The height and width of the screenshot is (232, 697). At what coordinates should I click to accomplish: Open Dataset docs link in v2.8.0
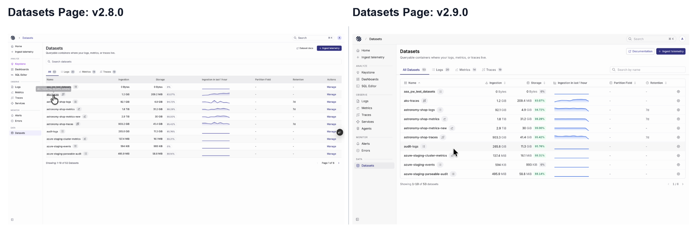305,48
